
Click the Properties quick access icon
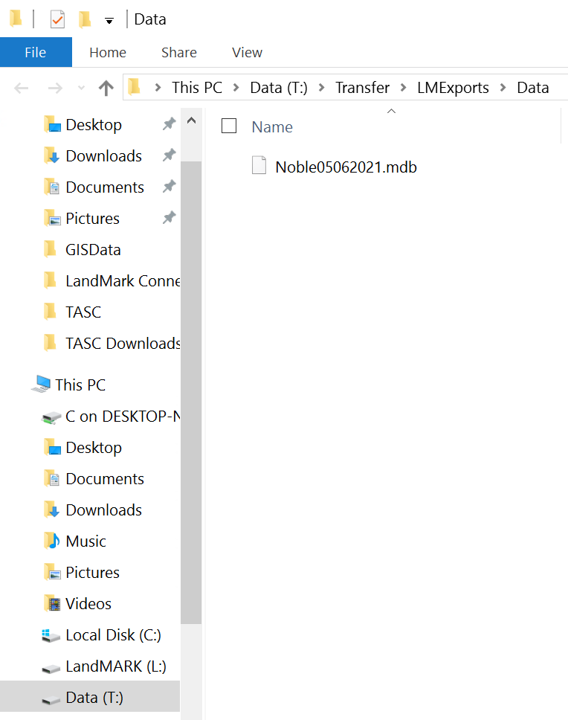[57, 19]
